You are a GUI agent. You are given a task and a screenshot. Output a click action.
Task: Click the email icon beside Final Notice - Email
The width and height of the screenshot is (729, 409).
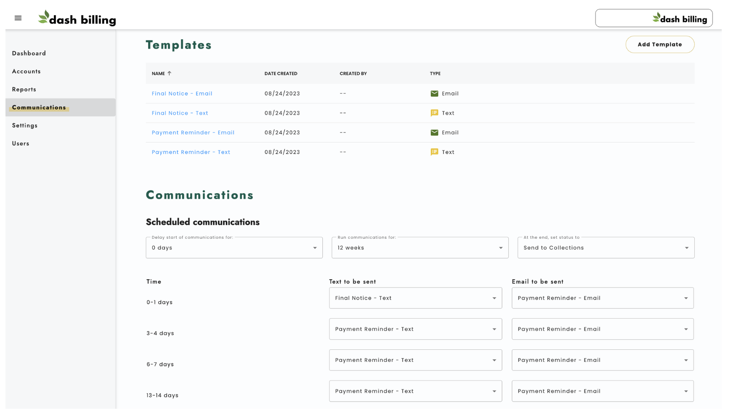pyautogui.click(x=434, y=93)
